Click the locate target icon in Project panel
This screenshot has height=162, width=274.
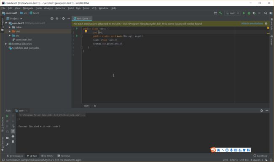click(52, 19)
